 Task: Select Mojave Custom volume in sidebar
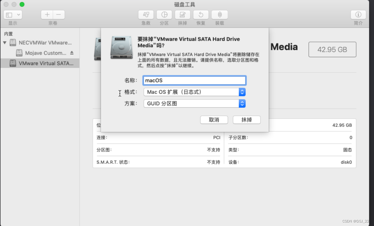[40, 53]
